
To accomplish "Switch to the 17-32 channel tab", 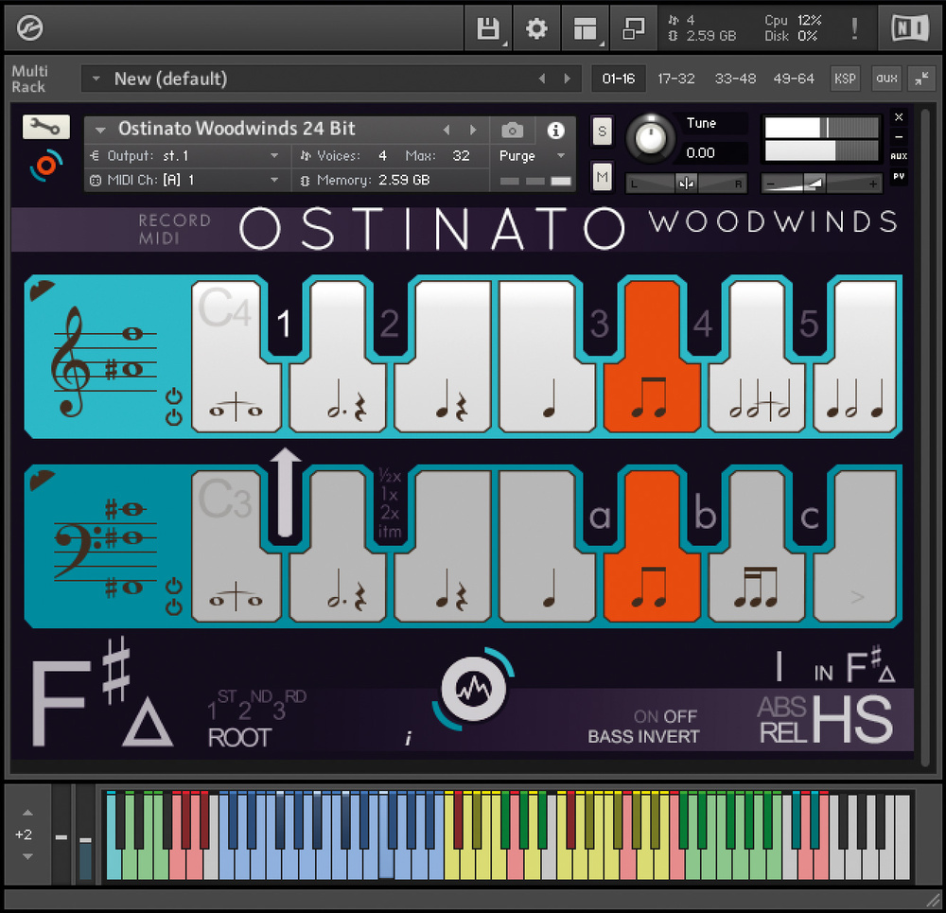I will [676, 79].
